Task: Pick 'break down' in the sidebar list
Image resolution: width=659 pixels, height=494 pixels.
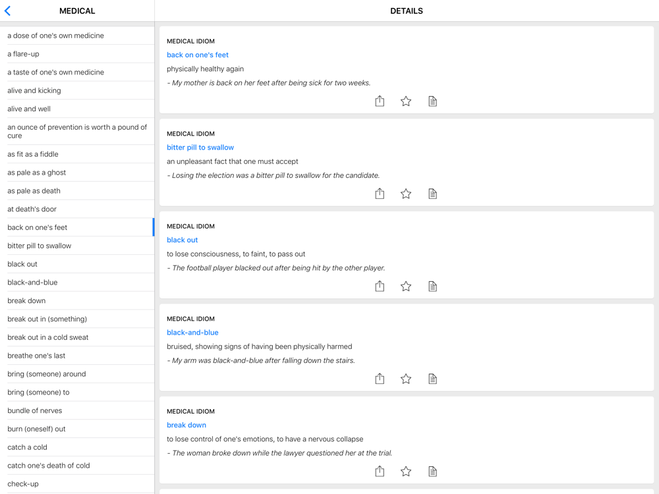Action: pyautogui.click(x=77, y=301)
